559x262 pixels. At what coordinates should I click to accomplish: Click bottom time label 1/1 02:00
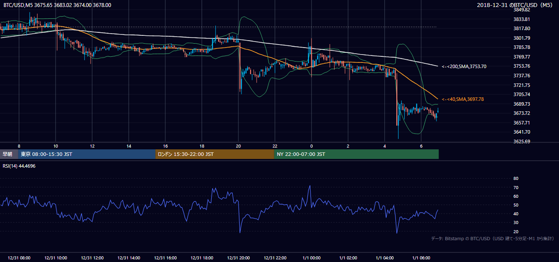[348, 258]
